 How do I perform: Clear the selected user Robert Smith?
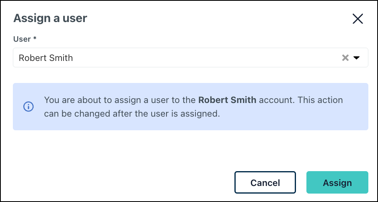(345, 58)
